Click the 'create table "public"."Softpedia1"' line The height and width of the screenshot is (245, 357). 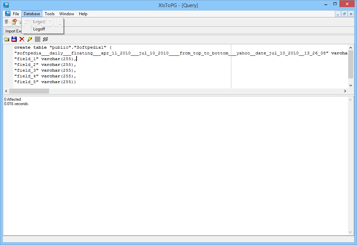coord(63,47)
